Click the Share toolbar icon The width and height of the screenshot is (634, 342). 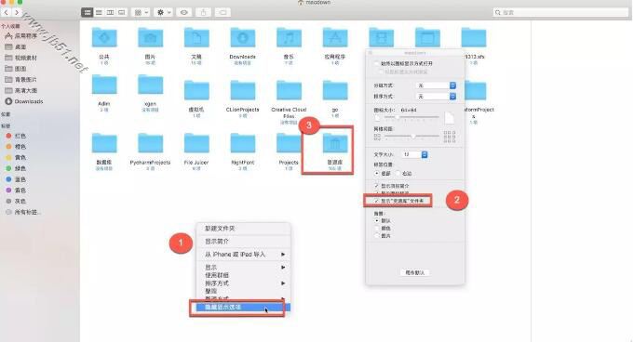203,12
